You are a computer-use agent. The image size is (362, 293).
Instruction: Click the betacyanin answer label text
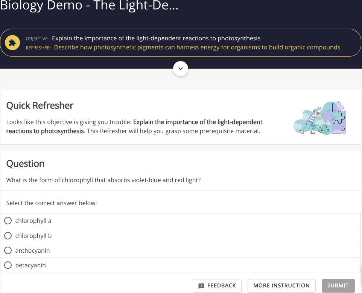point(30,265)
